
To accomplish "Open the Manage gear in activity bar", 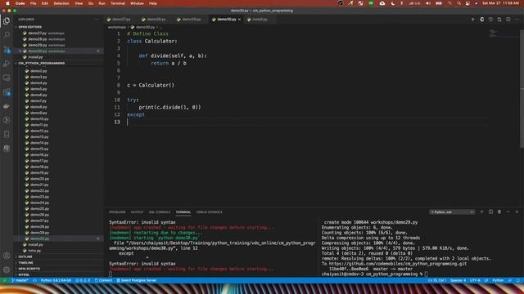I will [x=7, y=269].
